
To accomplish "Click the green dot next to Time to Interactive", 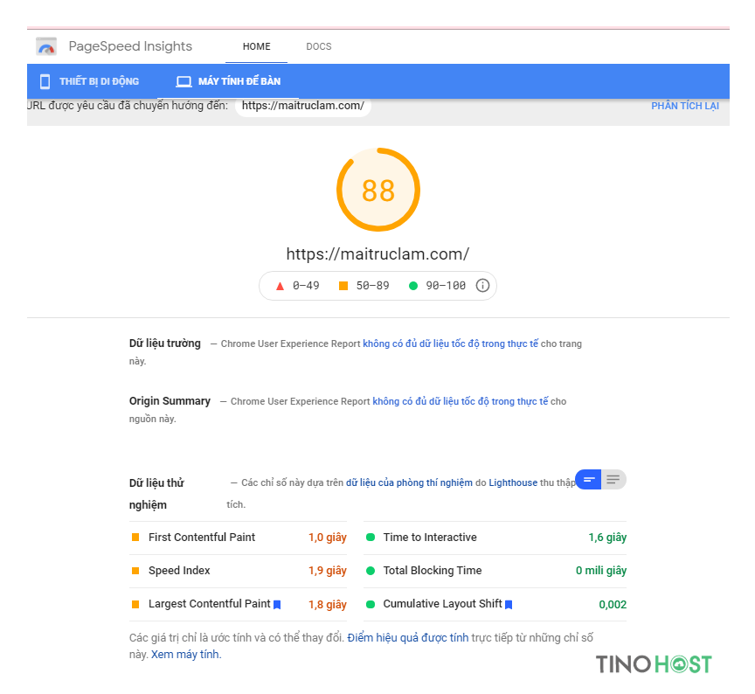I will point(371,537).
